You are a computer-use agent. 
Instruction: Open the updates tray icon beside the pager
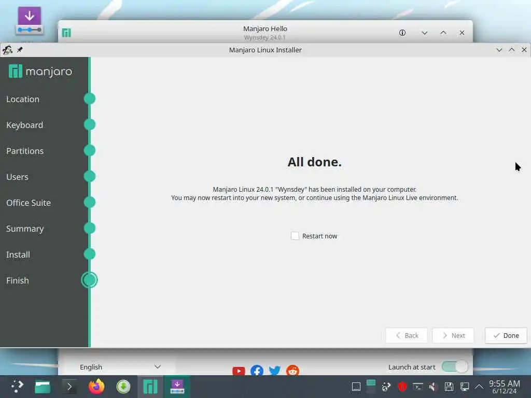[x=386, y=387]
